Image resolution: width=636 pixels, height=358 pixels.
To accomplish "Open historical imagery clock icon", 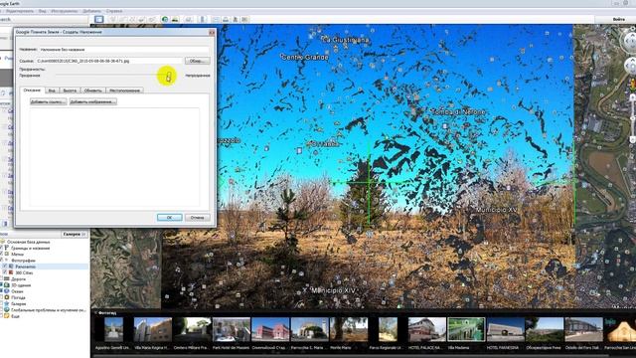I will [165, 19].
